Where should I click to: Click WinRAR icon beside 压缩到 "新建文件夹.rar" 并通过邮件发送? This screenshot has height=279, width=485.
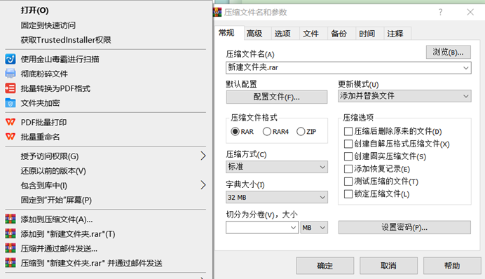(x=11, y=263)
